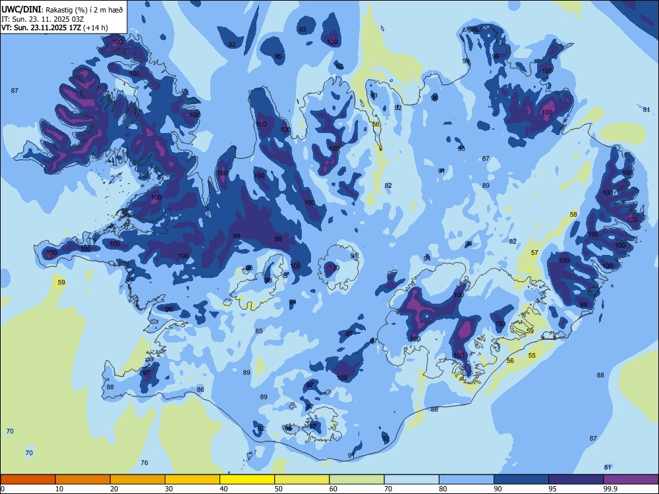Click the humidity value '76' on the map

[144, 463]
